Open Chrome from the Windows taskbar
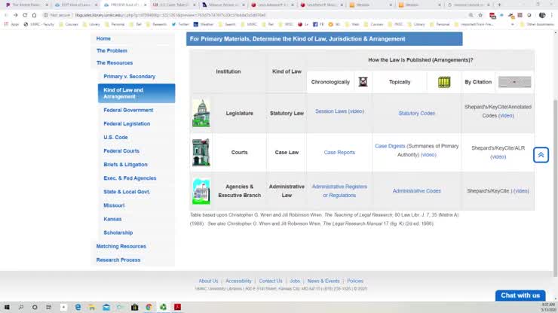Screen dimensions: 558x313 tap(149, 307)
